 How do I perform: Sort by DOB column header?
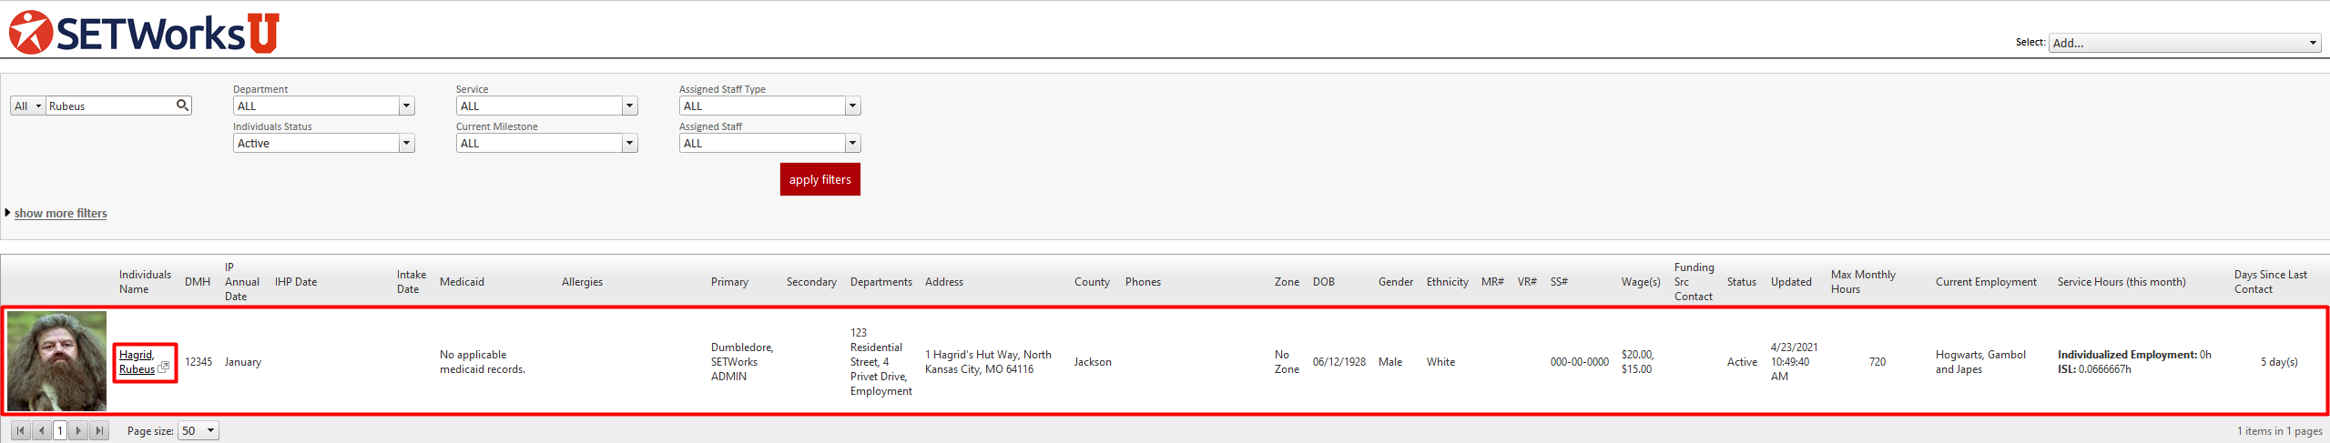(x=1324, y=282)
